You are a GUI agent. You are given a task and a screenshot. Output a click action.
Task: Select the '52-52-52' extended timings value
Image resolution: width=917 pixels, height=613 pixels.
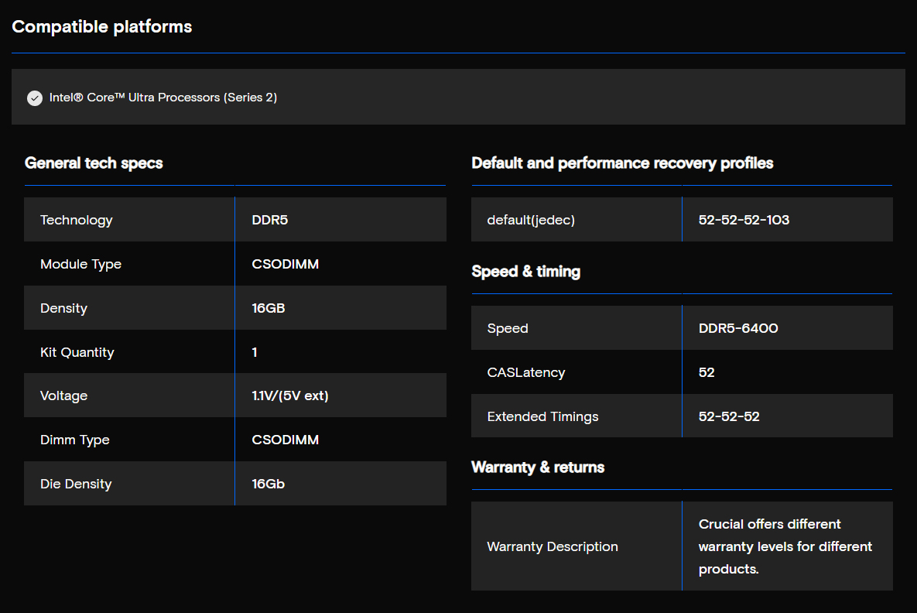click(729, 416)
